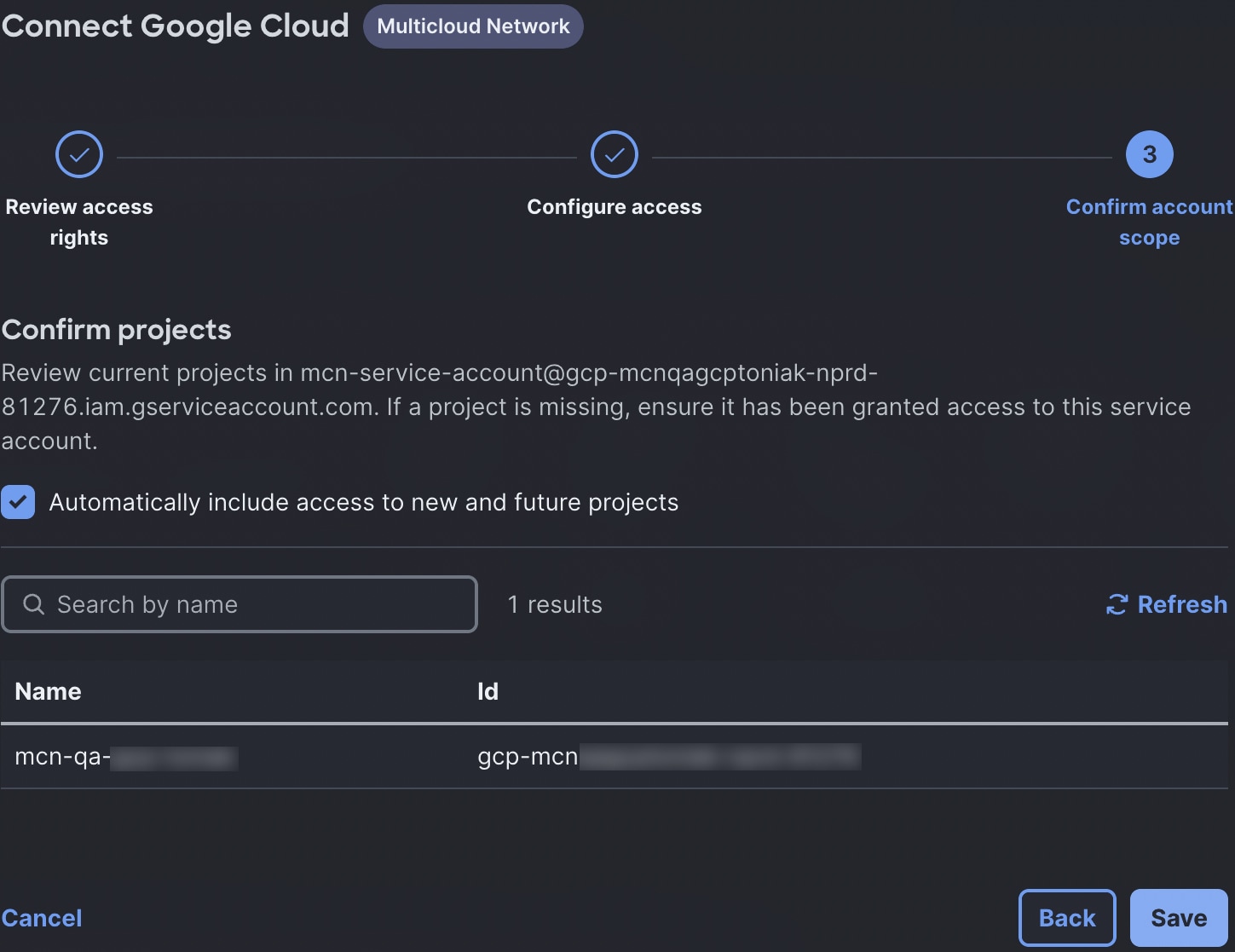
Task: Save the Google Cloud connection
Action: 1179,918
